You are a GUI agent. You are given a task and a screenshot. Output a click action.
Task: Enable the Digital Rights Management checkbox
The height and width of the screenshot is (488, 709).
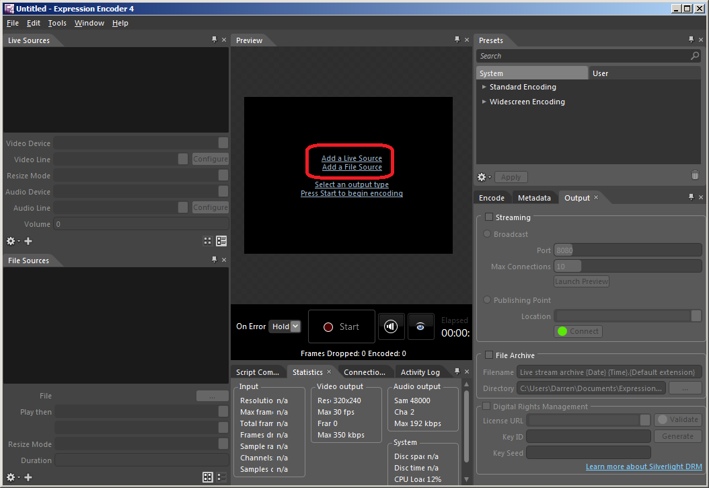coord(487,407)
